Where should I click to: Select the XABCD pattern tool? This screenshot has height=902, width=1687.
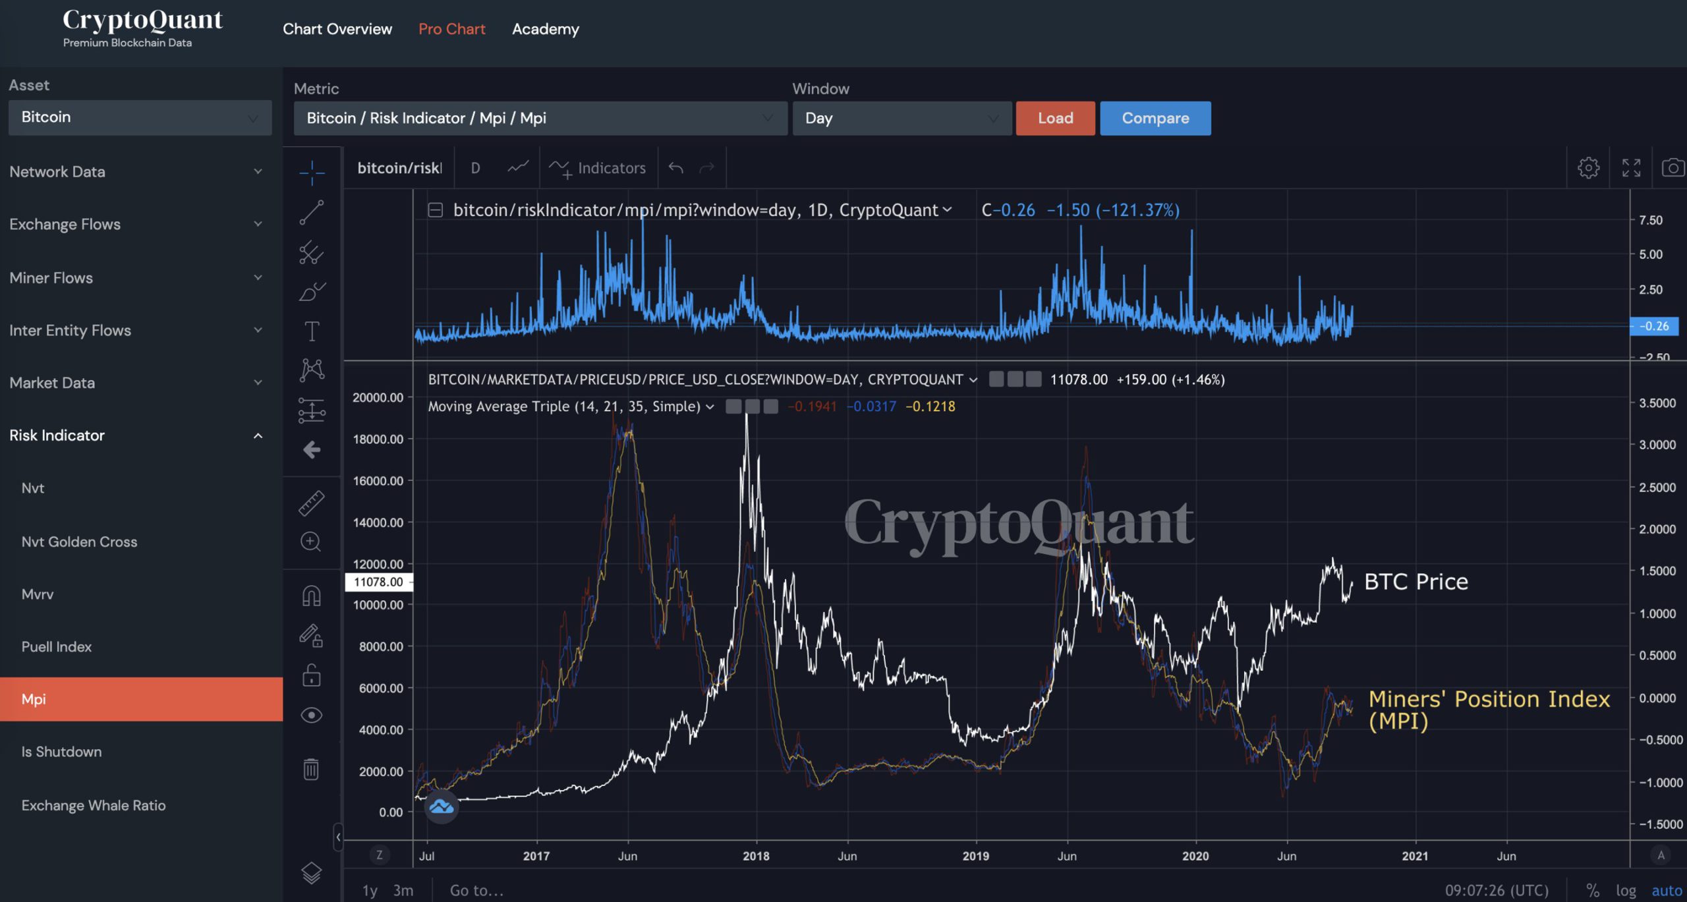pos(312,370)
